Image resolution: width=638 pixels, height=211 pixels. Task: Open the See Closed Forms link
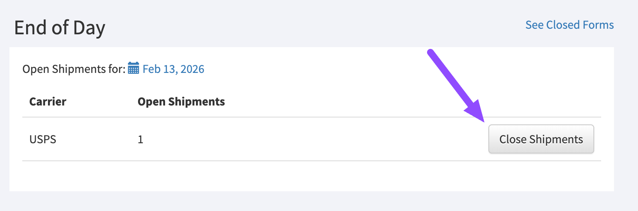[x=569, y=25]
